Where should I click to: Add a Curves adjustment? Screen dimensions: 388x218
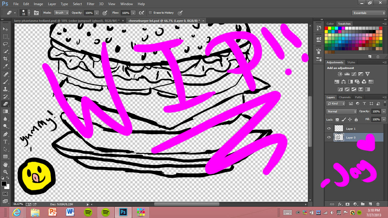pos(354,74)
